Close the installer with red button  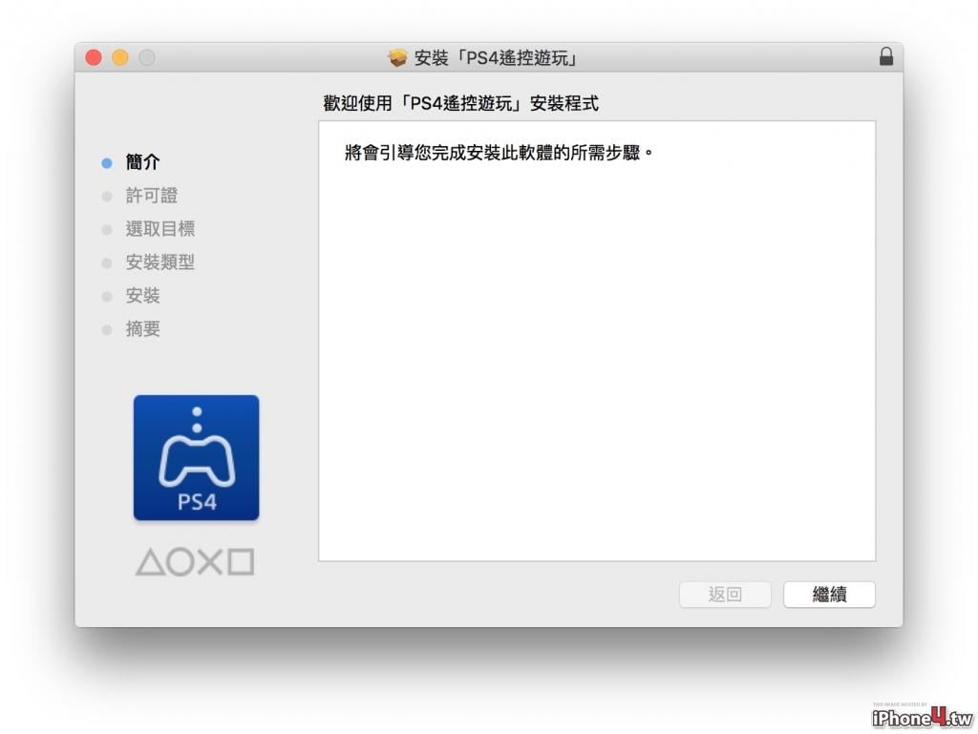(94, 57)
